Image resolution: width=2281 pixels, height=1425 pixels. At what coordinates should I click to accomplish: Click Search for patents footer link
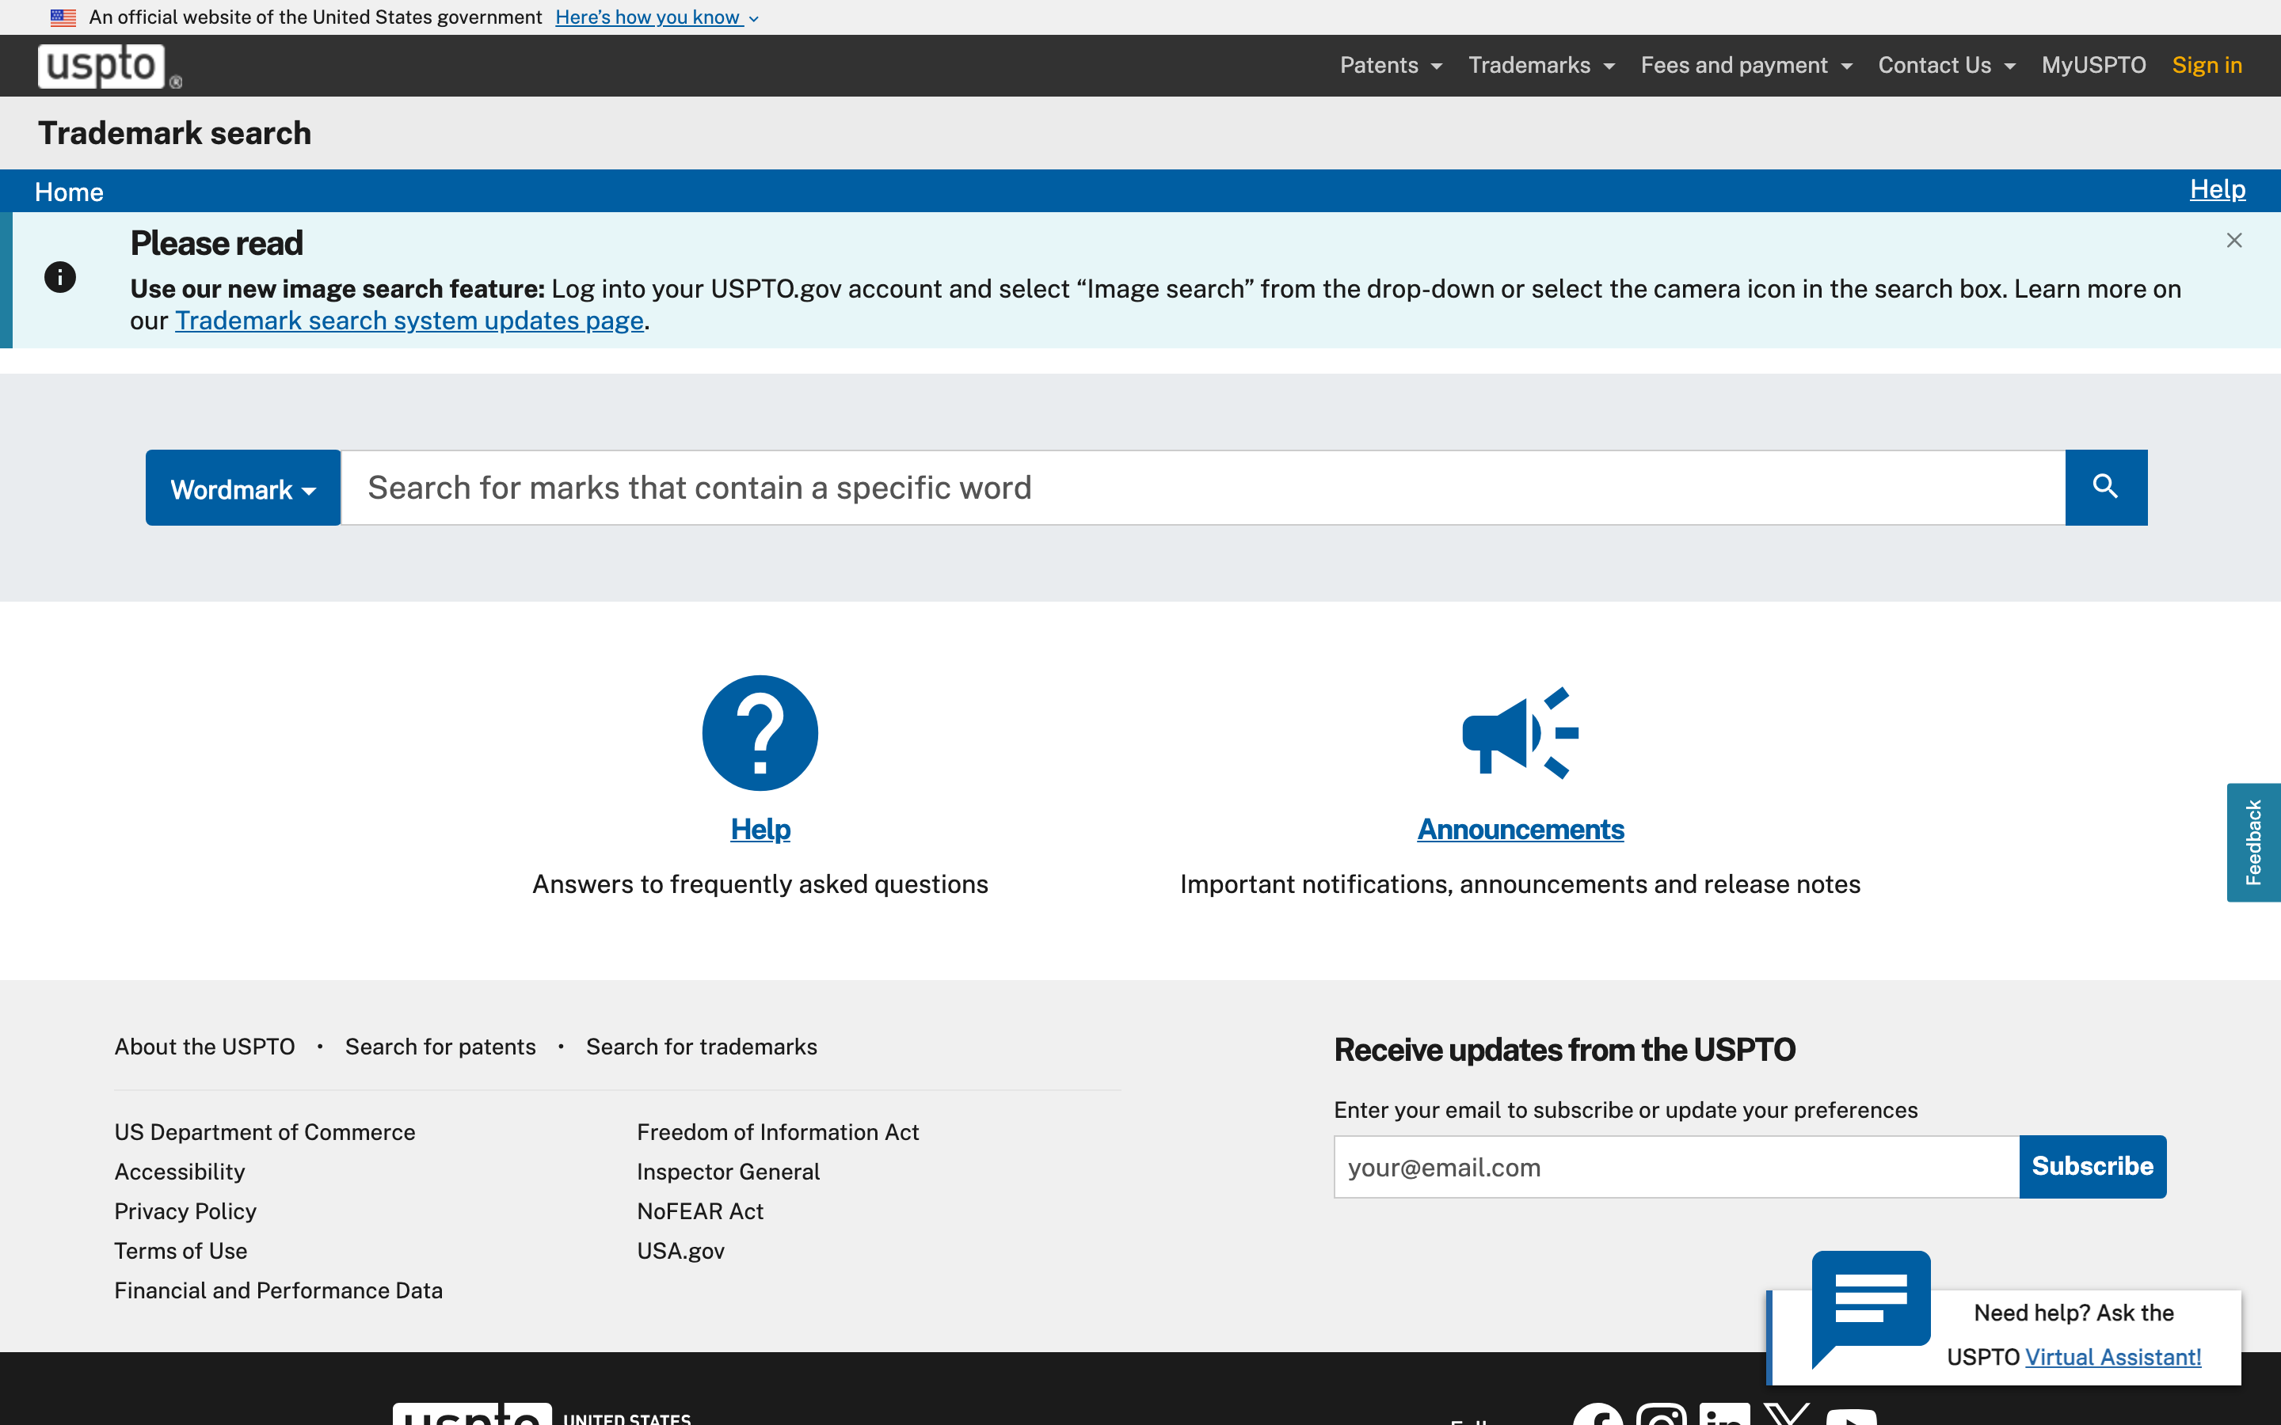pos(440,1047)
